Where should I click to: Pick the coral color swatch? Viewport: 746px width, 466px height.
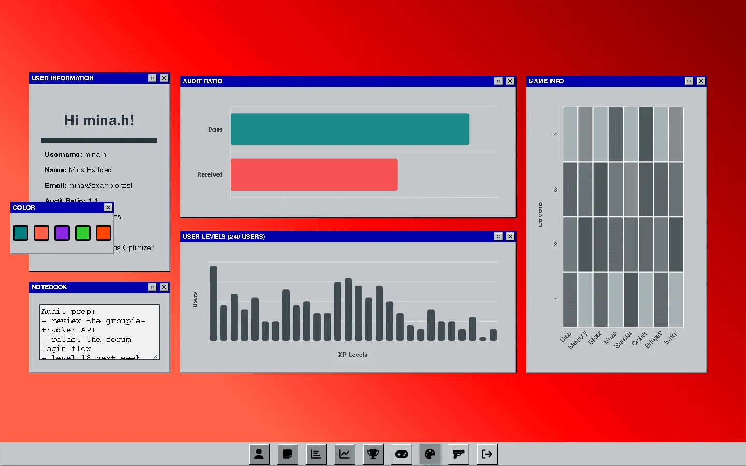(x=41, y=233)
